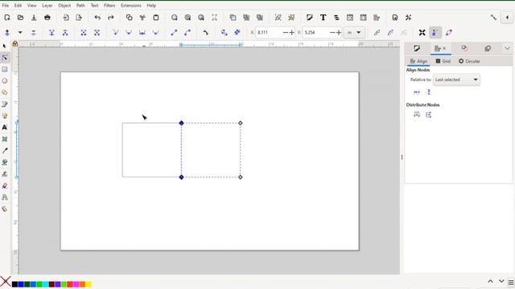The width and height of the screenshot is (515, 289).
Task: Toggle the guide lock at ruler corner
Action: pyautogui.click(x=15, y=43)
